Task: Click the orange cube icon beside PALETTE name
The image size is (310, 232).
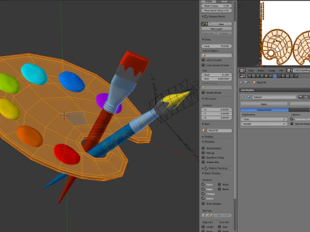Action: (203, 130)
